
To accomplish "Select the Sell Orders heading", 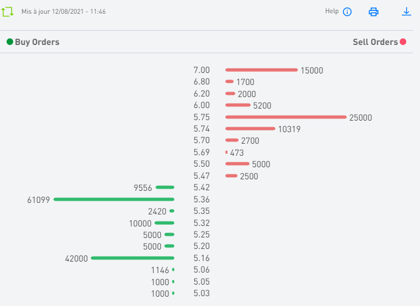I will pyautogui.click(x=375, y=42).
